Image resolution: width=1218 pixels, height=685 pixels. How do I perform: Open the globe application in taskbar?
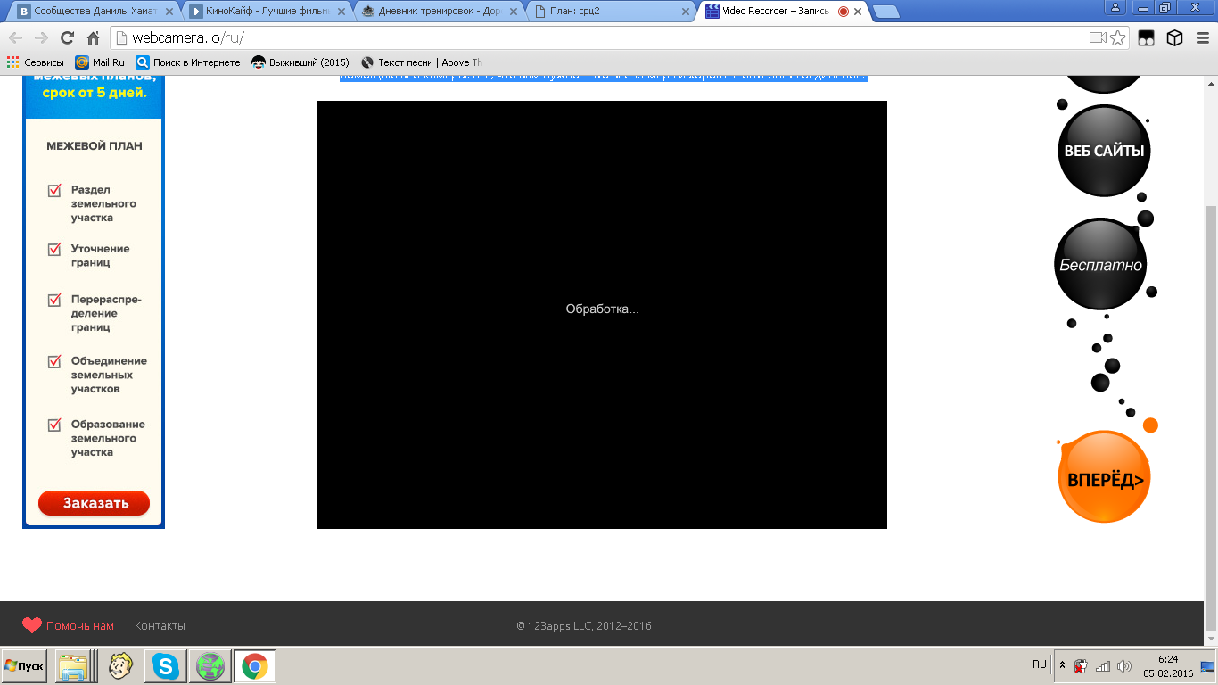click(x=210, y=666)
